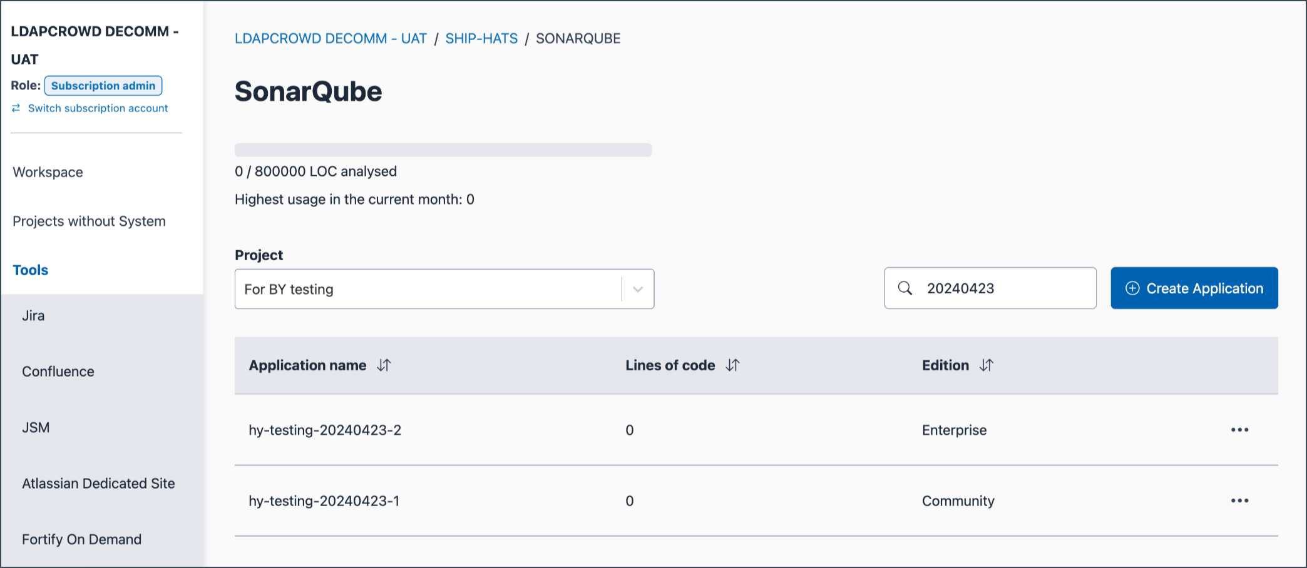Select the hy-testing-20240423-2 application name
Screen dimensions: 1307x568
pyautogui.click(x=325, y=430)
